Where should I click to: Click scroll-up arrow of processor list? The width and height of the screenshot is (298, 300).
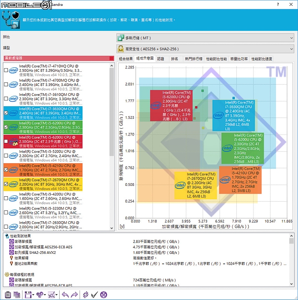click(112, 66)
